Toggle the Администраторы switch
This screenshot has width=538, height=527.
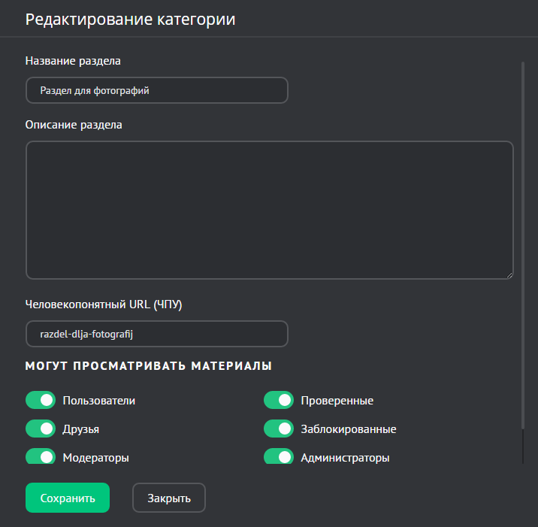coord(278,456)
